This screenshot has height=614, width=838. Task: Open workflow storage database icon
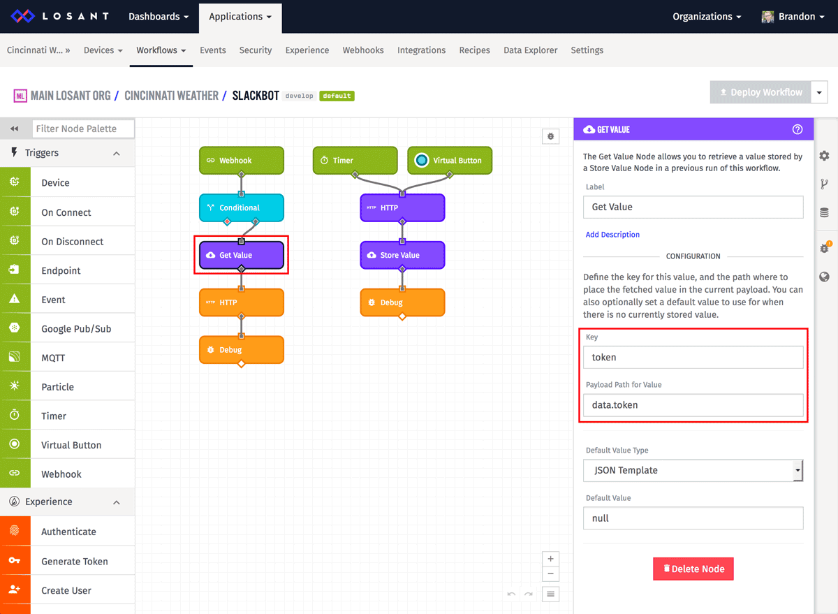click(x=825, y=213)
